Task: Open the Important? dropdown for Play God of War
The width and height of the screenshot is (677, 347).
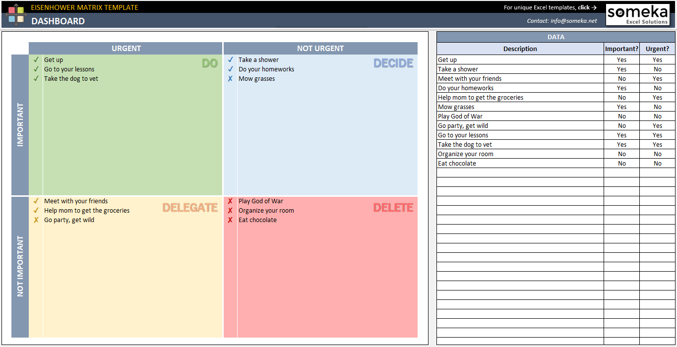Action: [x=621, y=116]
